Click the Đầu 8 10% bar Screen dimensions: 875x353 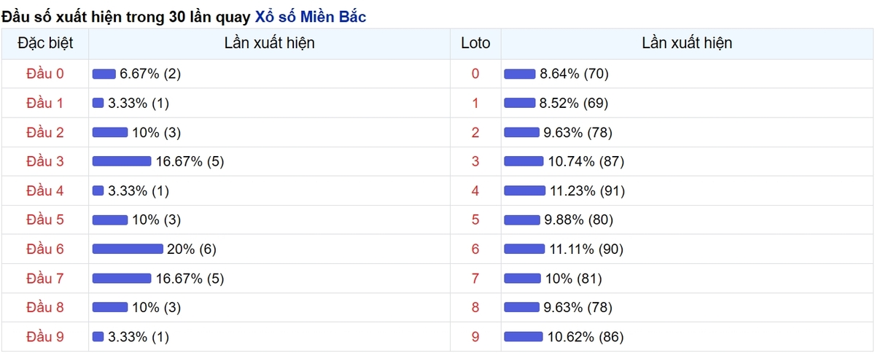pyautogui.click(x=110, y=307)
